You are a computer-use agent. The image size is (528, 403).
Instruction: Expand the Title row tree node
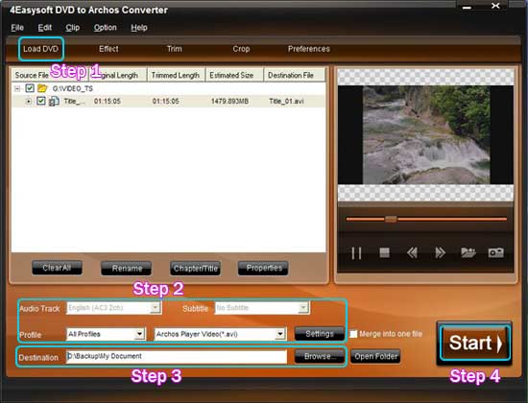(29, 101)
